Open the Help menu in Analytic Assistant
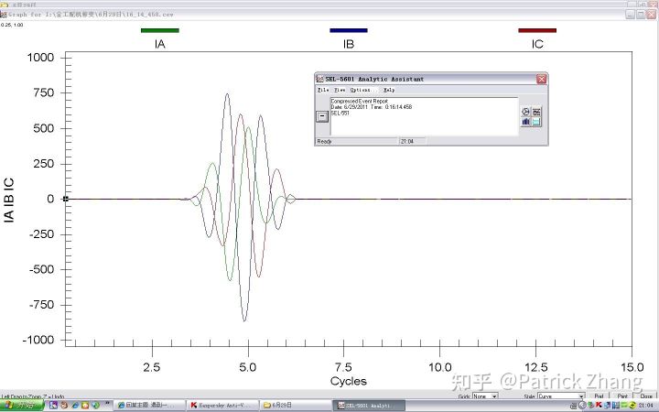The width and height of the screenshot is (659, 412). [x=389, y=91]
